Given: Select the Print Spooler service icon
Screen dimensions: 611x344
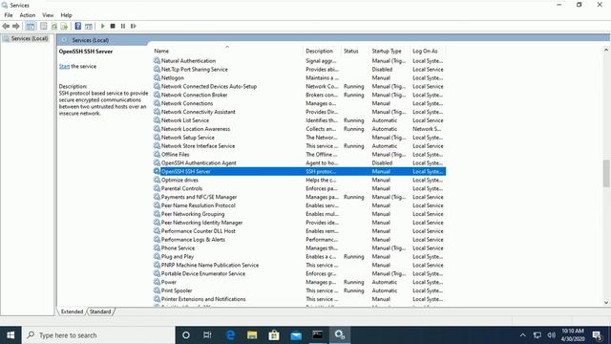Looking at the screenshot, I should point(157,290).
